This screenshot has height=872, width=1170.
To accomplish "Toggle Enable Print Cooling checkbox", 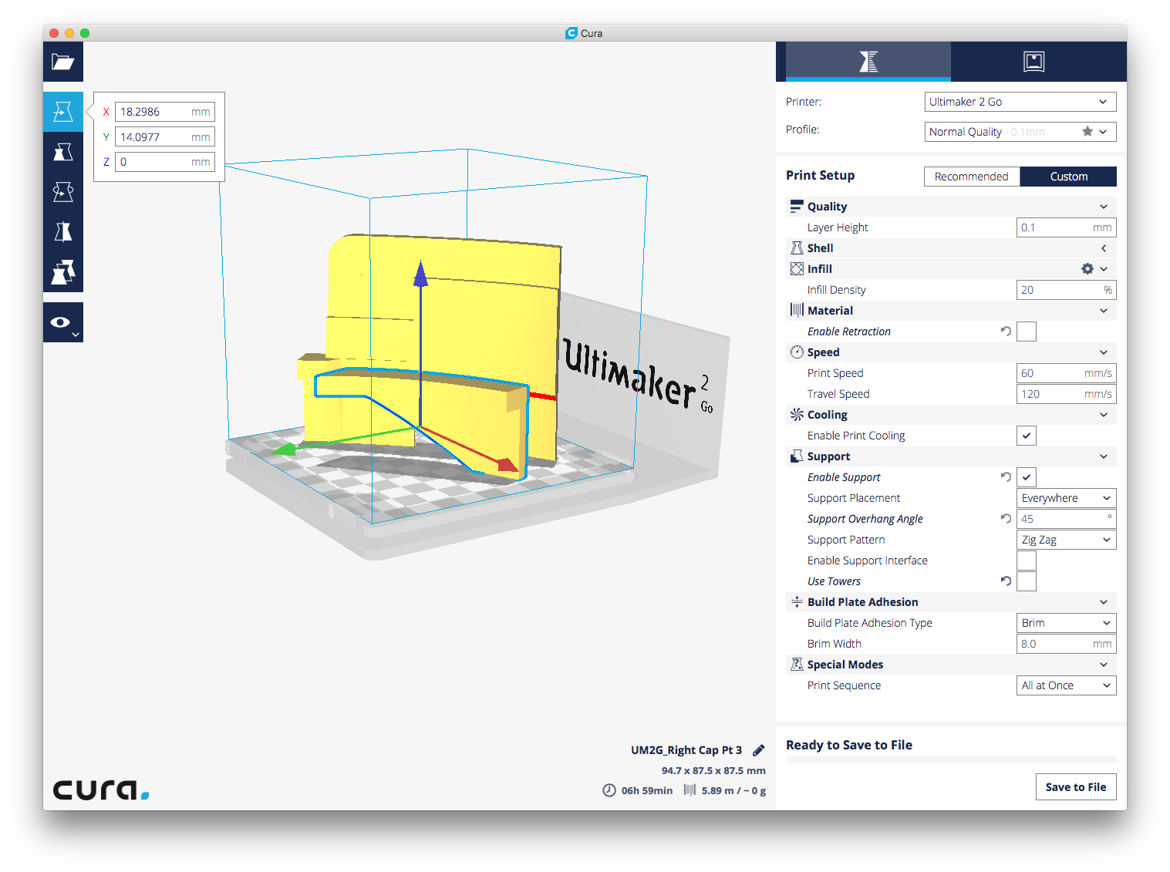I will [x=1027, y=436].
